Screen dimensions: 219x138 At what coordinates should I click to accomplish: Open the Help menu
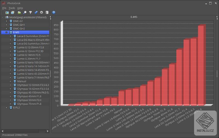(x=20, y=8)
